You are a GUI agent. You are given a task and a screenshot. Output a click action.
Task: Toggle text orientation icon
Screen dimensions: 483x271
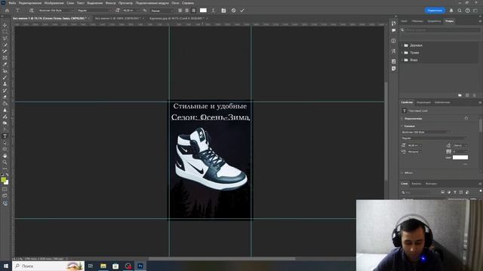click(31, 11)
